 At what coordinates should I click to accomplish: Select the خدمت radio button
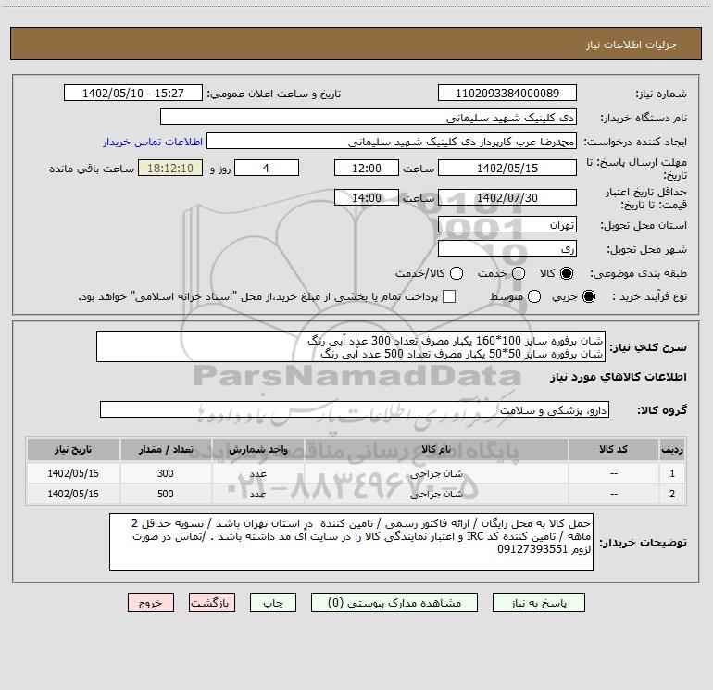[x=519, y=273]
